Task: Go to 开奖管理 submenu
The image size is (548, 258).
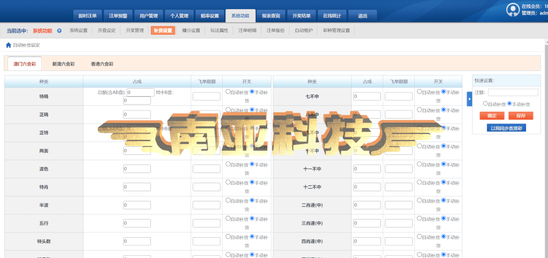Action: pos(135,30)
